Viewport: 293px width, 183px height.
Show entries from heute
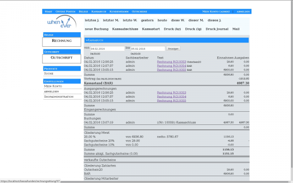click(x=162, y=20)
